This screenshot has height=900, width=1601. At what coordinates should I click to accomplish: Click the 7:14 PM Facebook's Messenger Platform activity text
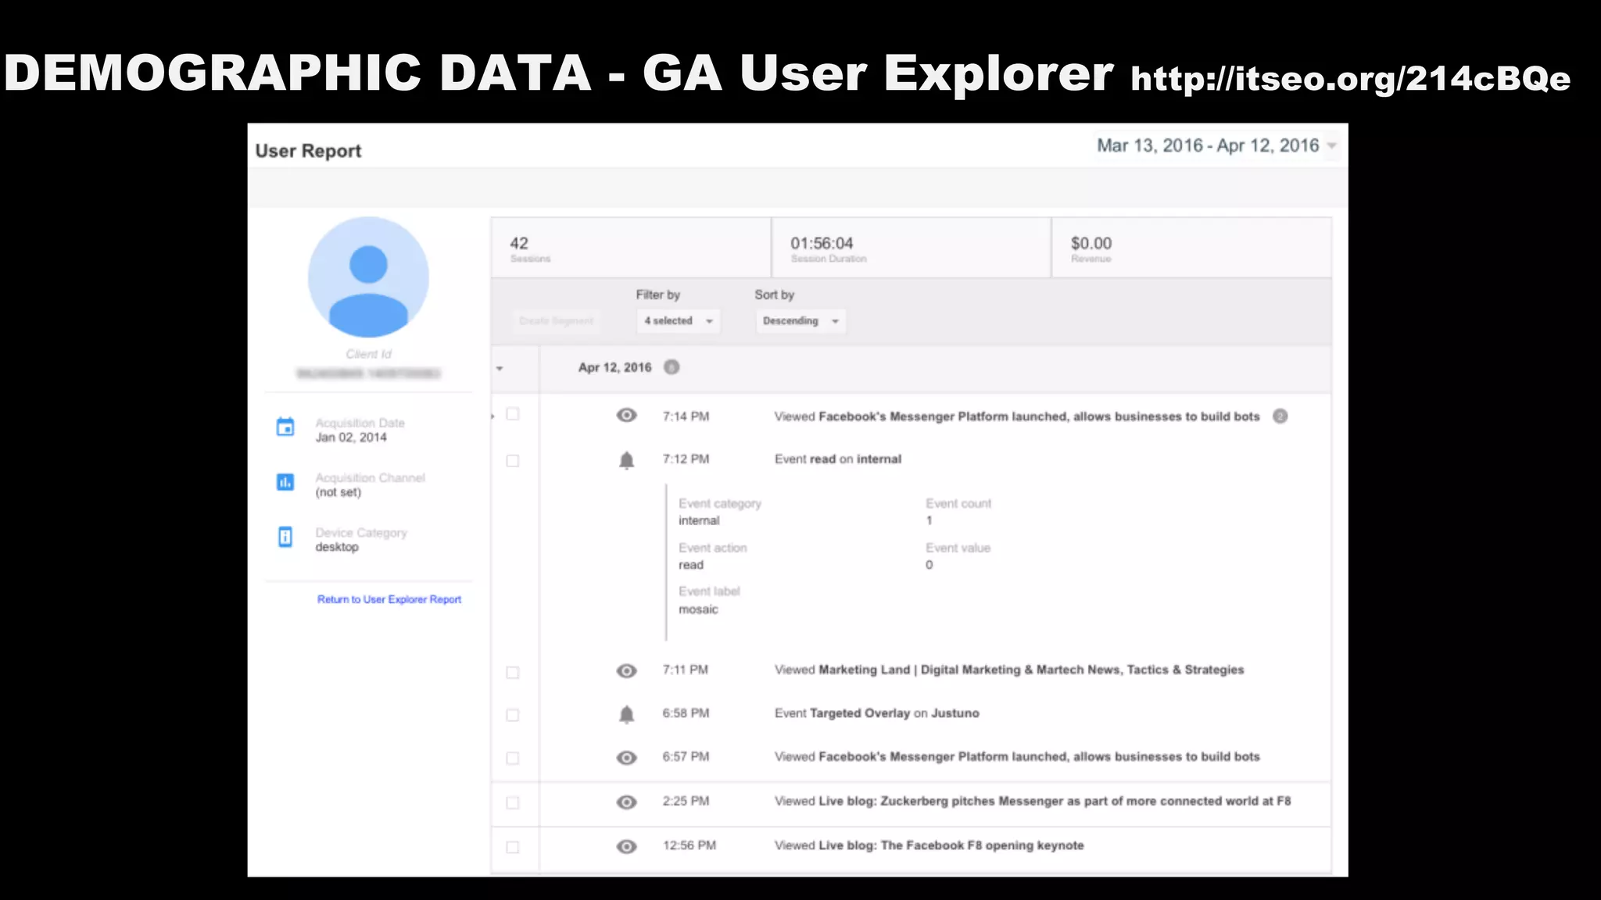pyautogui.click(x=1017, y=416)
